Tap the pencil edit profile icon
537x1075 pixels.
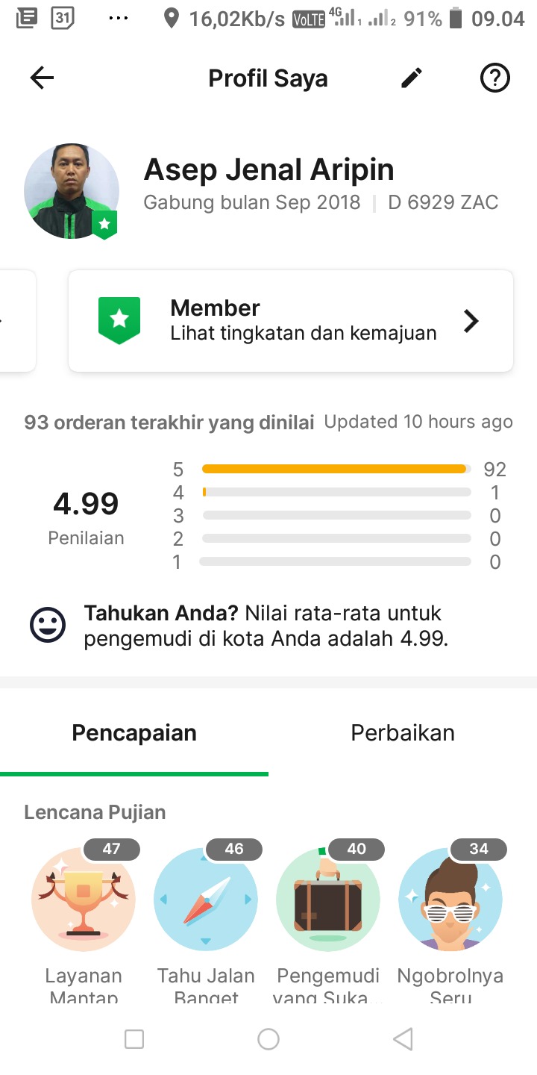pyautogui.click(x=412, y=78)
